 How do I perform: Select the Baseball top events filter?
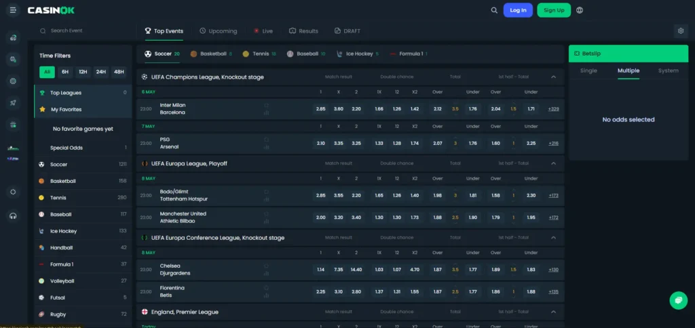point(306,54)
